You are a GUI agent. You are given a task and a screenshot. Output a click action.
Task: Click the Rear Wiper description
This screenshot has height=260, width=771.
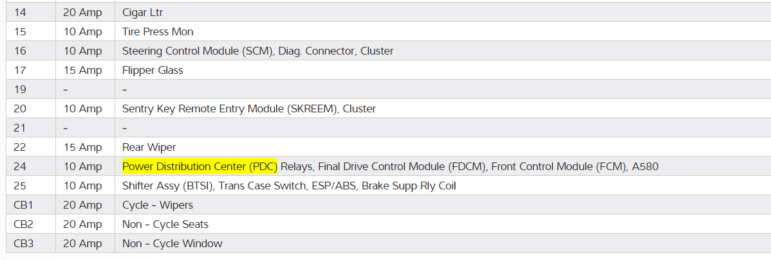point(149,147)
